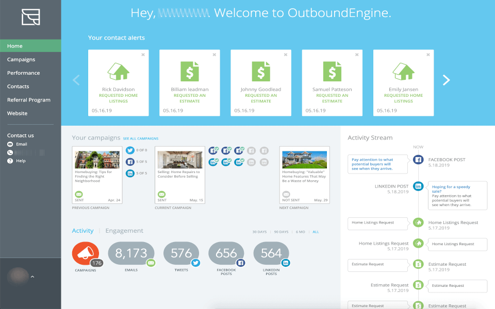This screenshot has height=309, width=495.
Task: Open previous campaign neighborhood thumbnail
Action: pyautogui.click(x=97, y=159)
